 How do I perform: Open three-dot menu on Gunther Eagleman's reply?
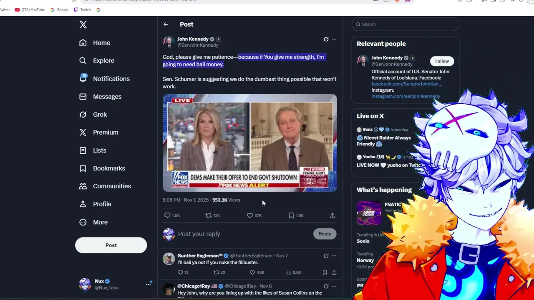click(x=334, y=256)
